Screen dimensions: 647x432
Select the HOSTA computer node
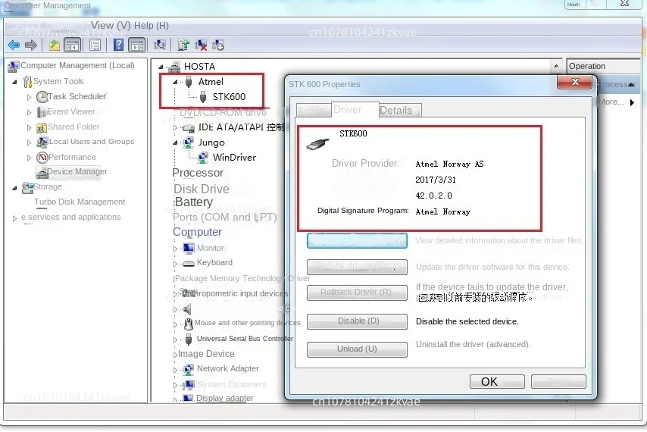(x=199, y=67)
